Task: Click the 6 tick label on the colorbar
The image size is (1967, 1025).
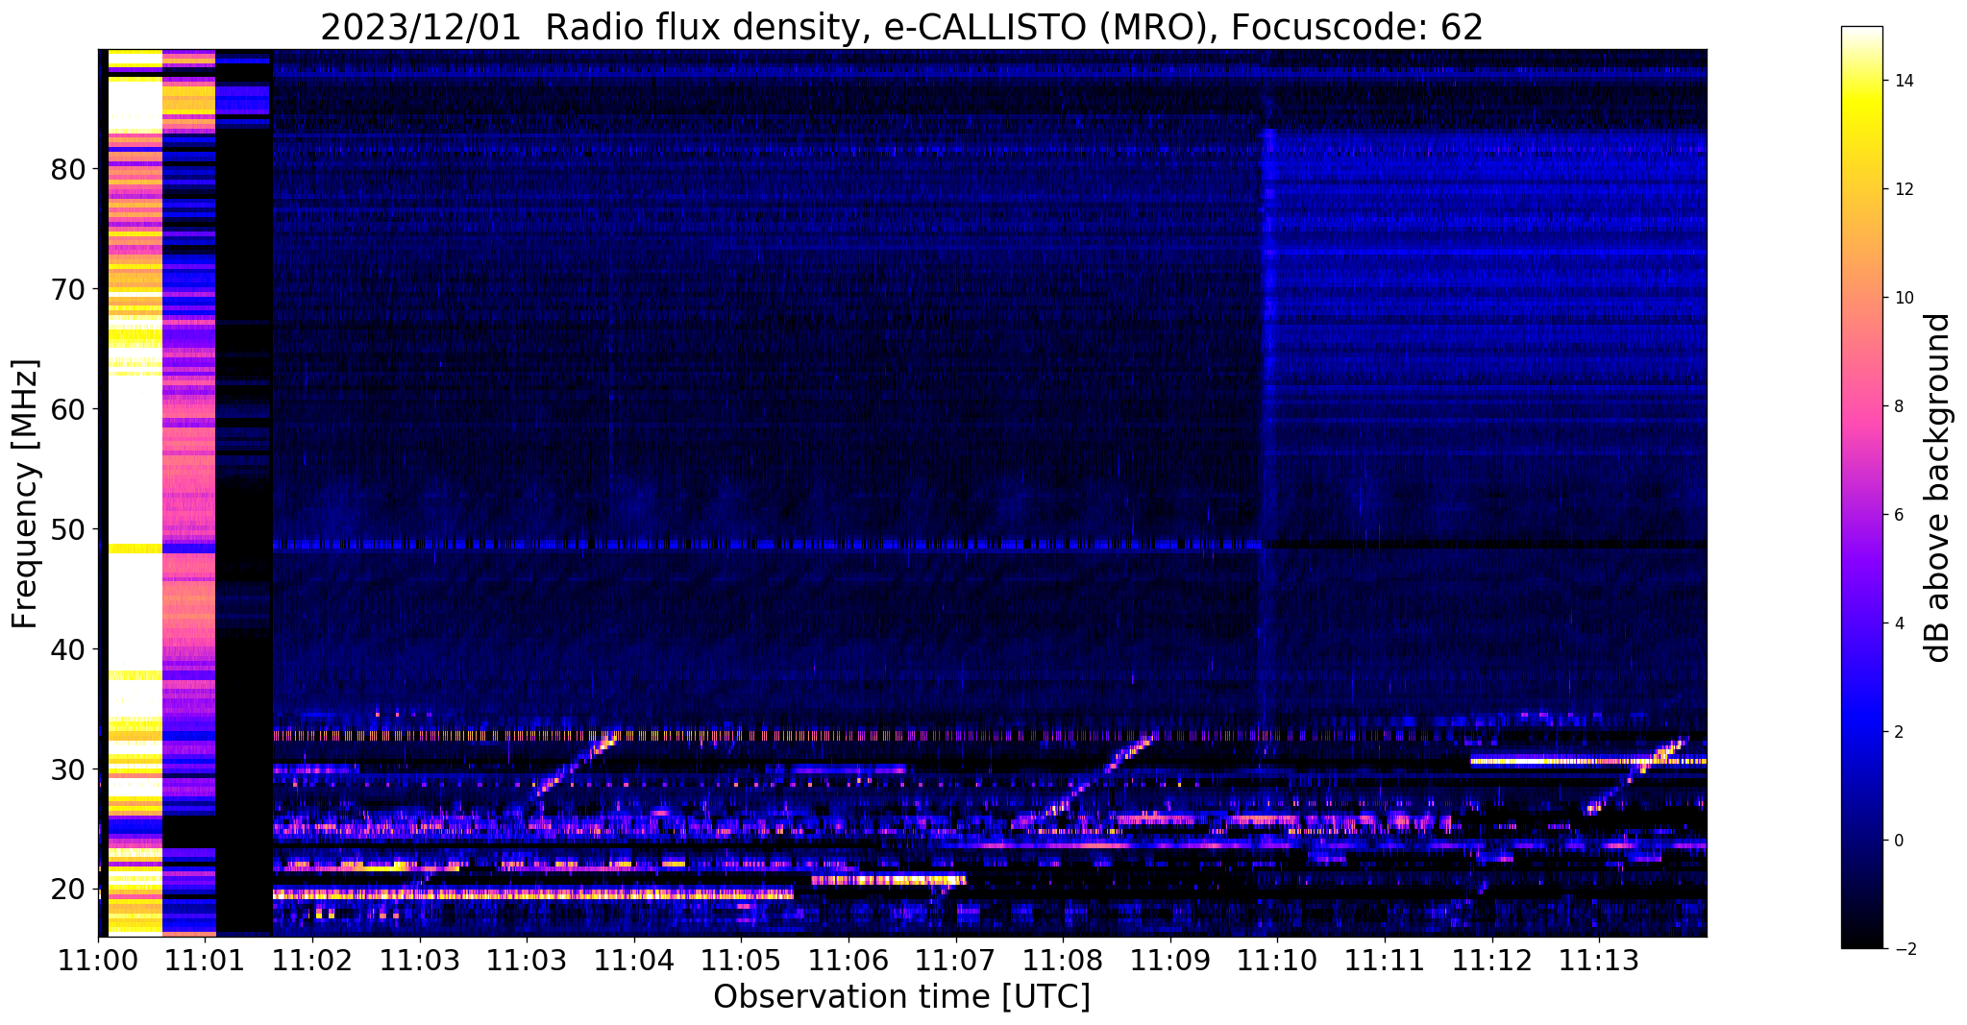Action: [x=1899, y=515]
